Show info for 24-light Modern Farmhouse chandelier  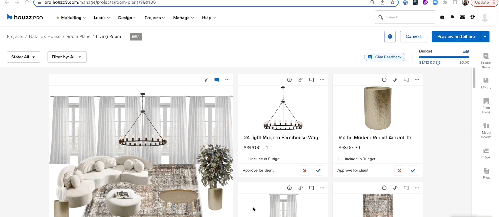coord(290,80)
